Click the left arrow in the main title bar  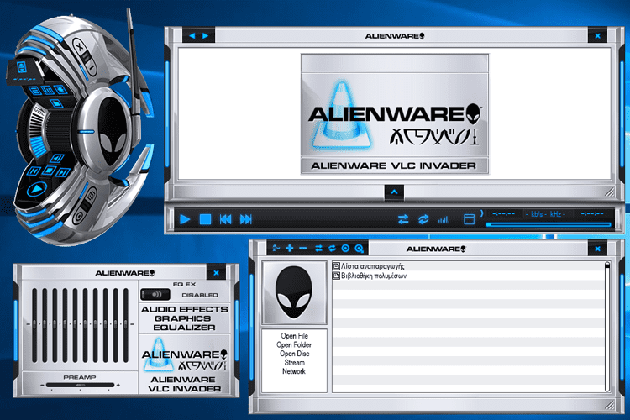pos(192,36)
